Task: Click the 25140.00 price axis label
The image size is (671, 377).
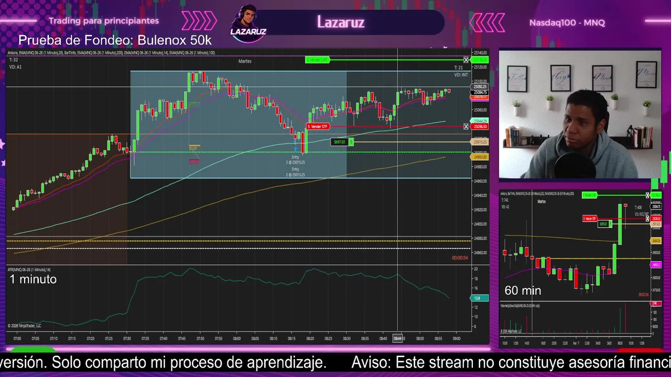Action: click(x=480, y=53)
